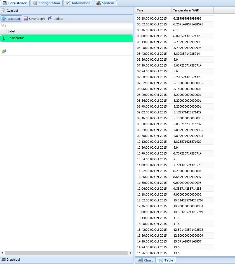Select row 05:18:00 02 Oct 2015
The width and height of the screenshot is (235, 264).
175,18
